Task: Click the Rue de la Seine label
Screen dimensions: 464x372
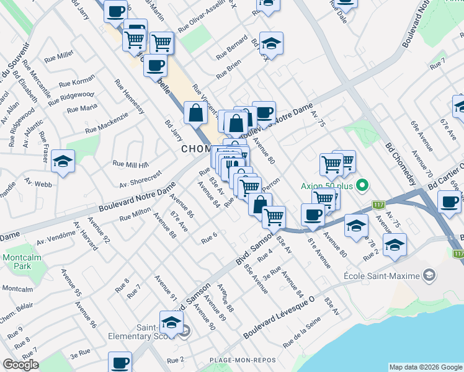Action: click(x=302, y=332)
